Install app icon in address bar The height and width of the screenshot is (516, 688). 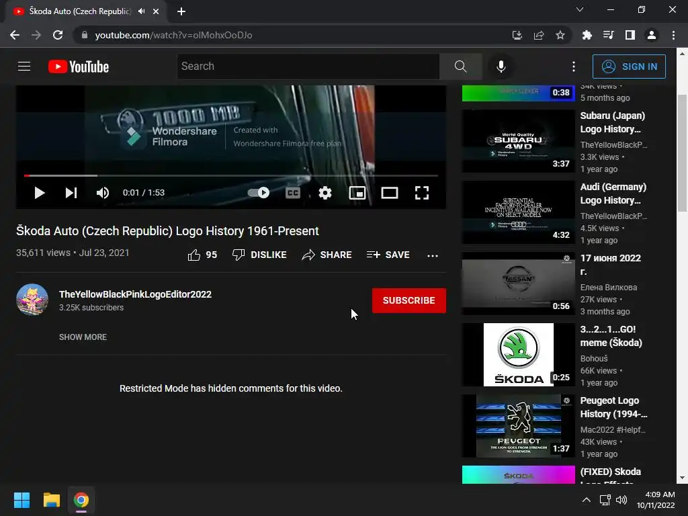[x=517, y=35]
